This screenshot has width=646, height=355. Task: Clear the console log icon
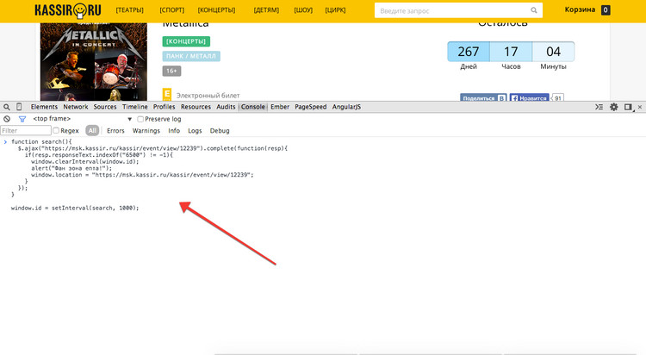7,119
